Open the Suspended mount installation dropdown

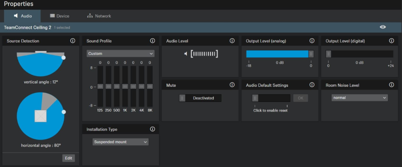point(121,142)
